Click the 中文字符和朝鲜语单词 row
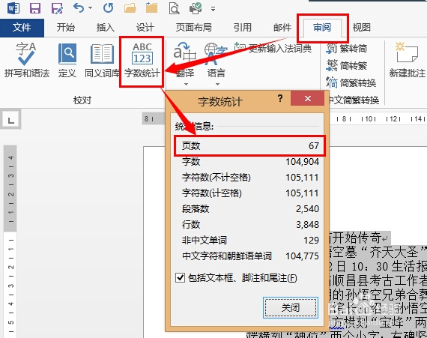427x338 pixels. click(250, 256)
